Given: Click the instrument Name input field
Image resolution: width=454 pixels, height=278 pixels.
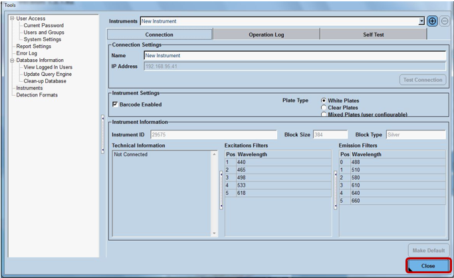Looking at the screenshot, I should pos(294,56).
